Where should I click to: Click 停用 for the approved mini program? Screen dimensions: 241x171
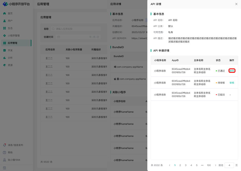tap(232, 71)
